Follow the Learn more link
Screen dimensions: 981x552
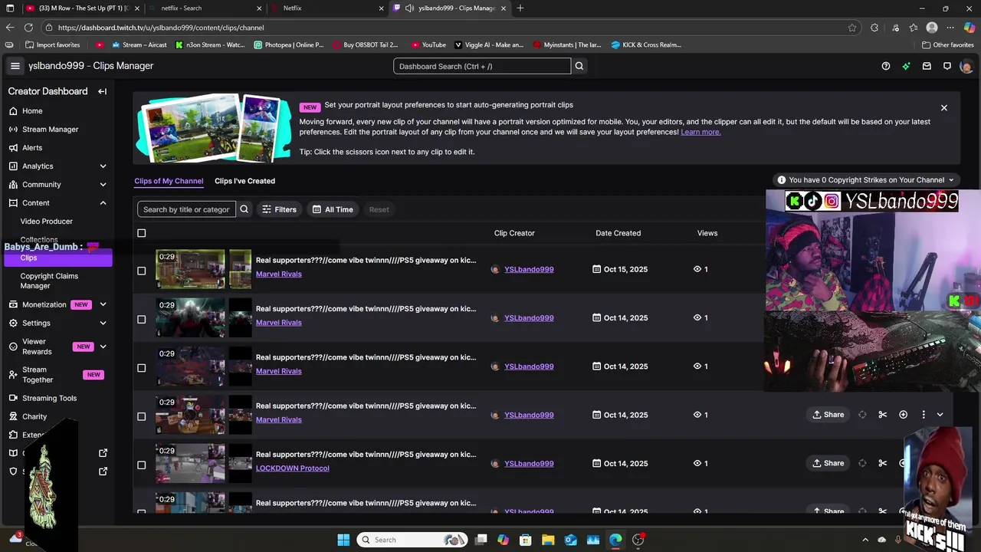click(x=700, y=132)
